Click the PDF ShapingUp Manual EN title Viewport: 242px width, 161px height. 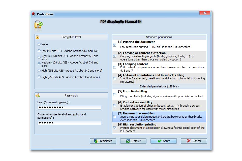click(x=121, y=22)
